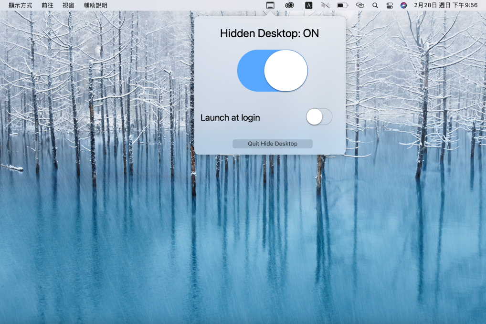
Task: Open Adobe Creative Cloud from the menu bar
Action: (290, 5)
